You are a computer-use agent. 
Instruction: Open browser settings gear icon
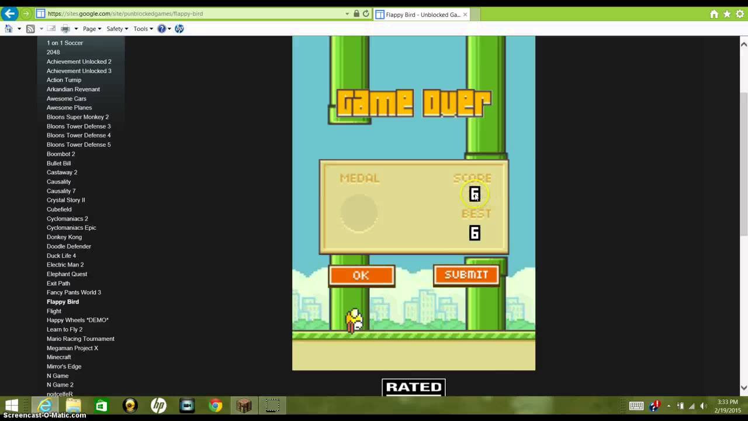click(740, 14)
